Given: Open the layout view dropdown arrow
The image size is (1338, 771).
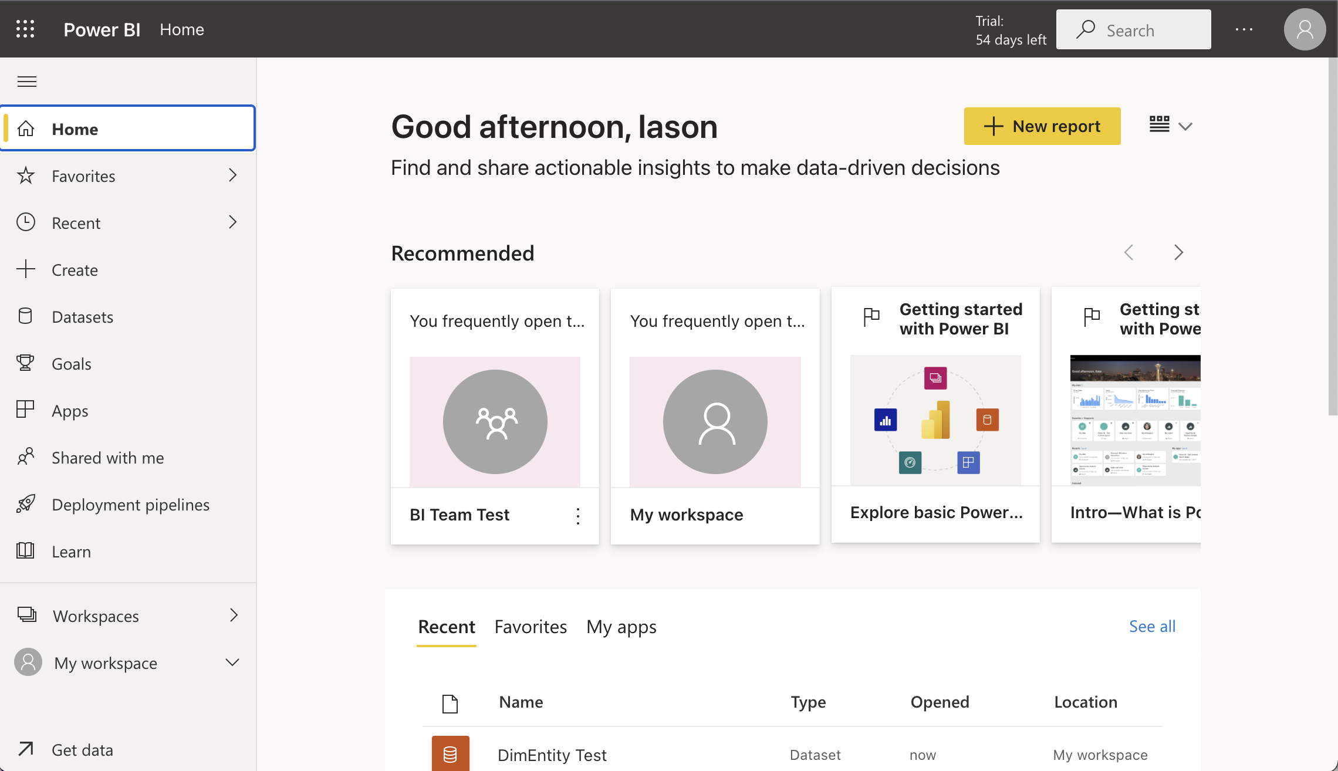Looking at the screenshot, I should point(1185,126).
